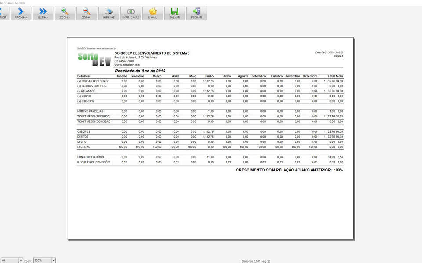Select the title Resultado do Ano de 2019

(140, 71)
